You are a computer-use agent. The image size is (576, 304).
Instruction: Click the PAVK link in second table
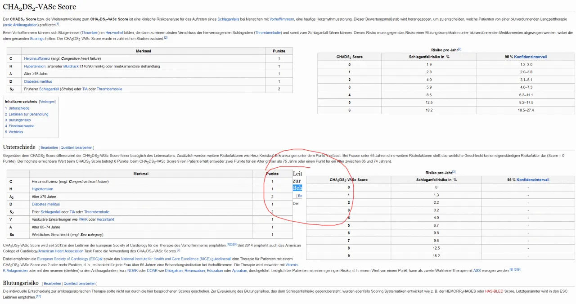click(83, 219)
